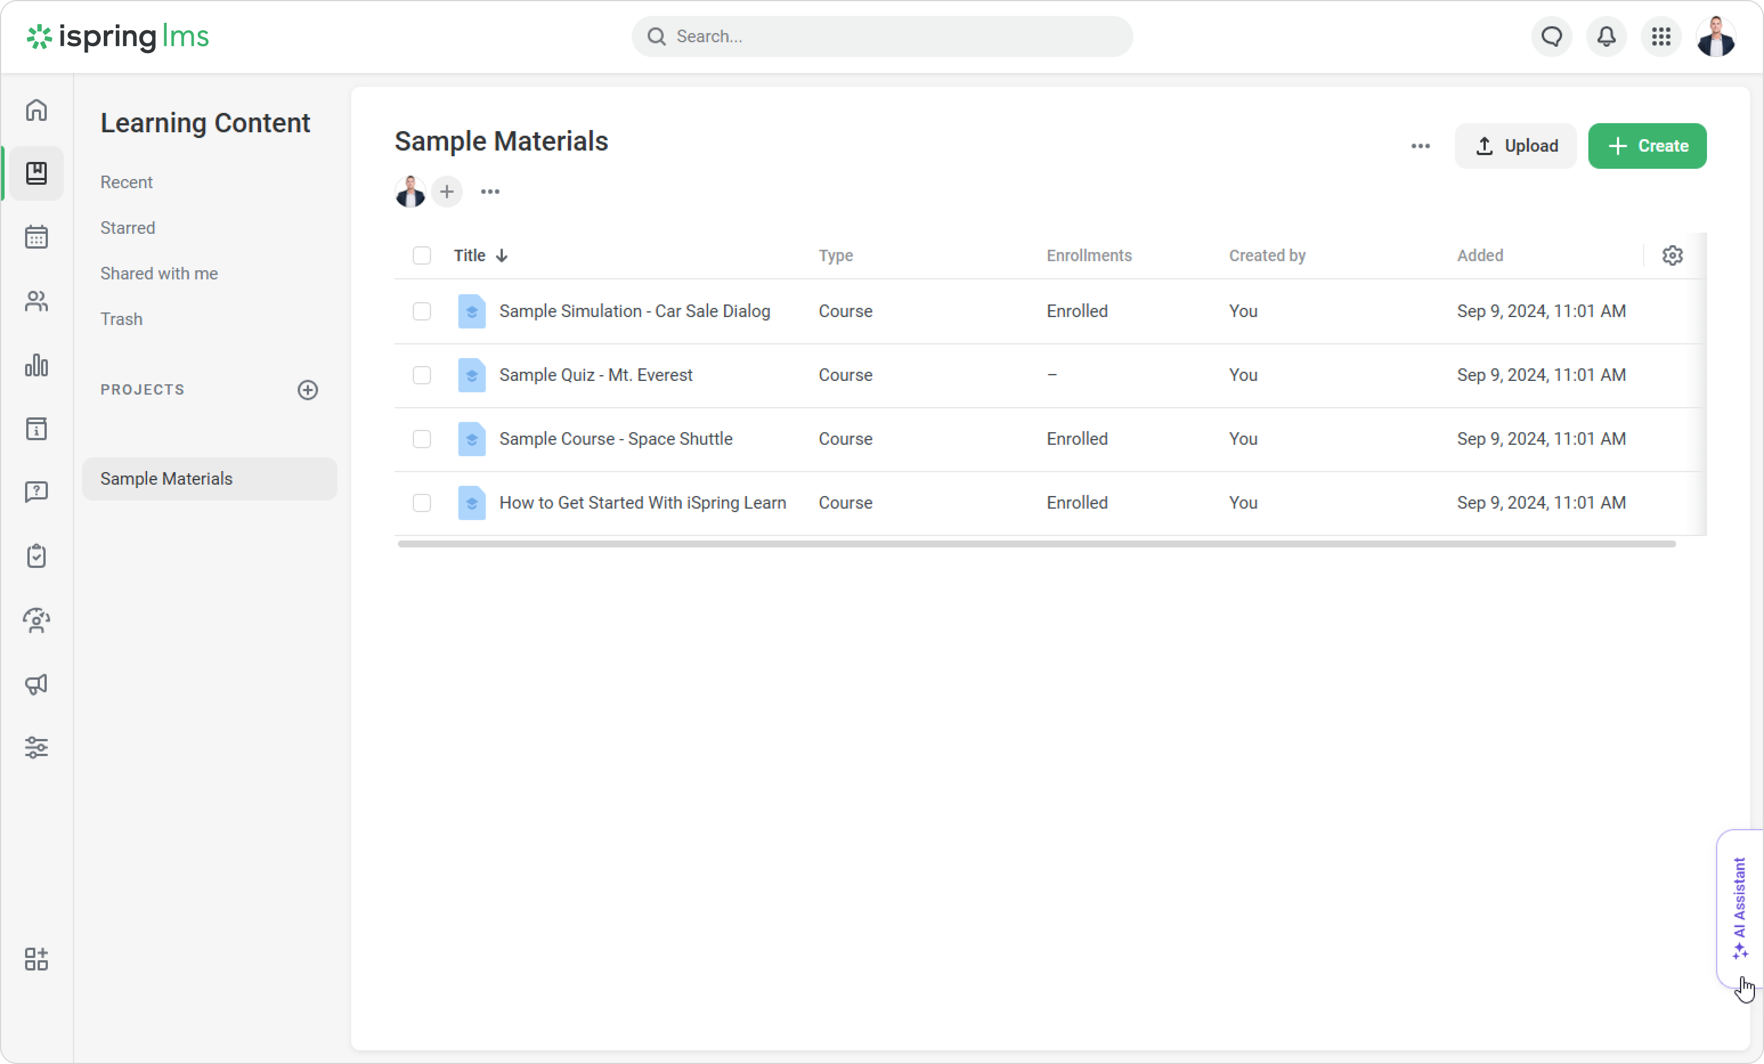The image size is (1764, 1064).
Task: Open the apps grid icon
Action: coord(1661,36)
